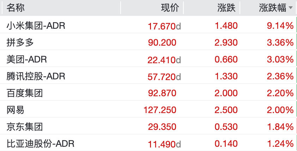
Task: Click the 2.930 change value for 拼多多
Action: [x=226, y=42]
